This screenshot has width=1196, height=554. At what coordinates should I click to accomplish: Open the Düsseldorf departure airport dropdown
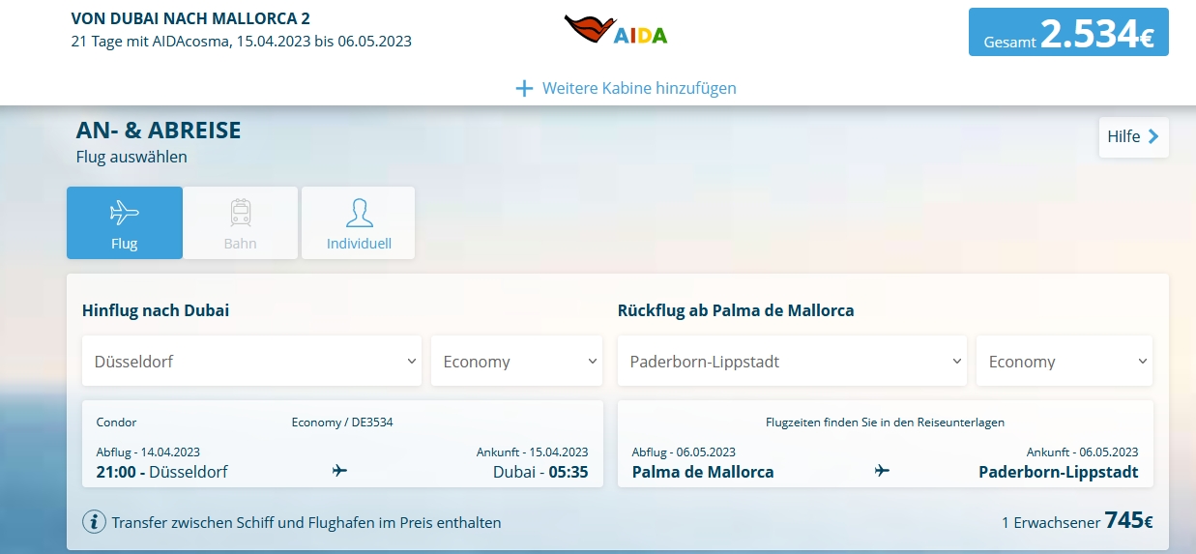[x=251, y=361]
